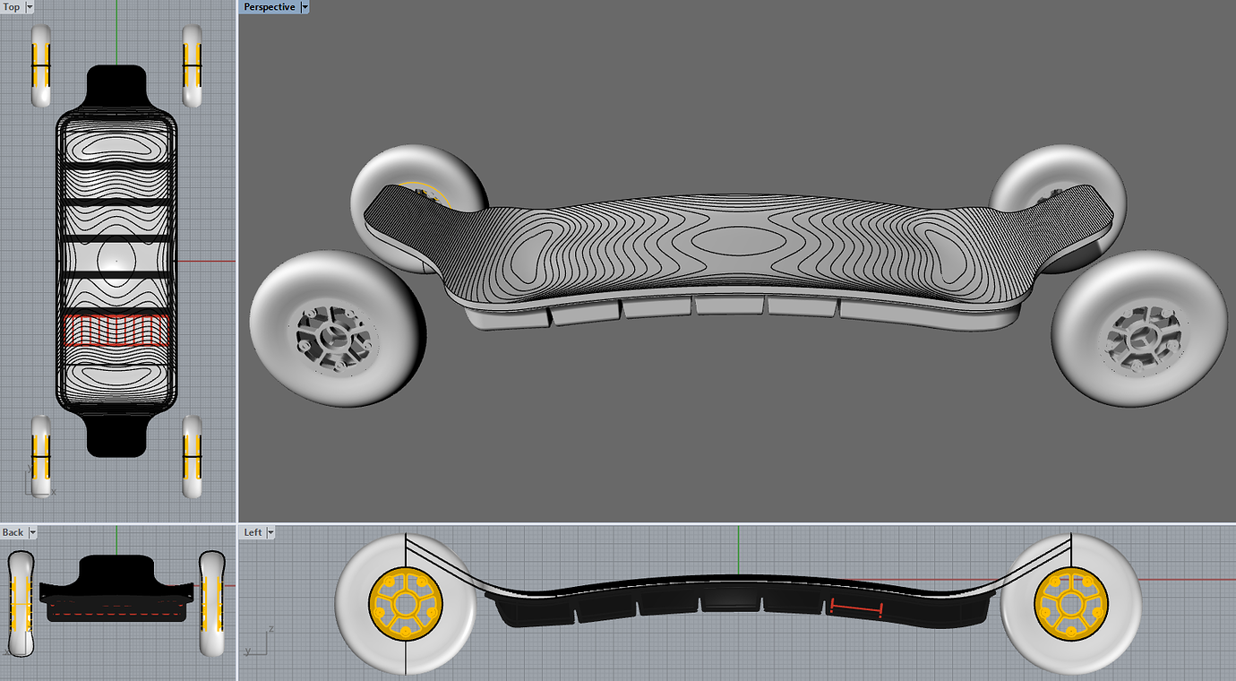The height and width of the screenshot is (681, 1236).
Task: Select the center oval contour on Perspective deck
Action: [740, 241]
